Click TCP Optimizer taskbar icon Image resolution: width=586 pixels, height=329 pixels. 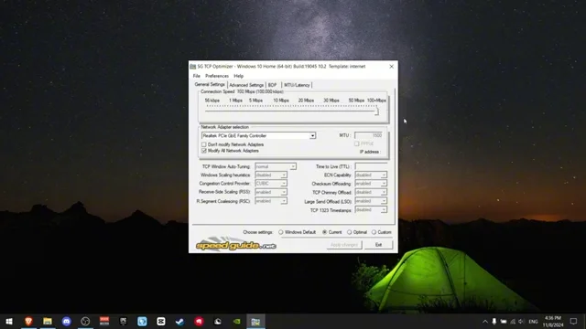pos(255,321)
